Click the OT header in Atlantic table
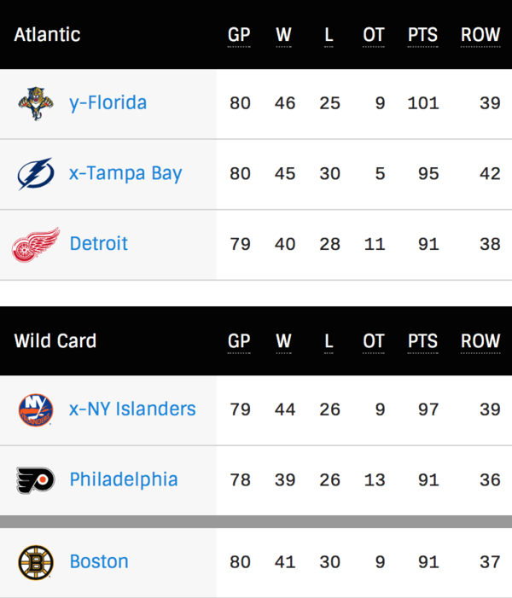Viewport: 512px width, 598px height. (x=374, y=35)
